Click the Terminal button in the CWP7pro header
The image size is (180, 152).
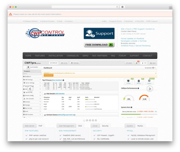pos(64,63)
